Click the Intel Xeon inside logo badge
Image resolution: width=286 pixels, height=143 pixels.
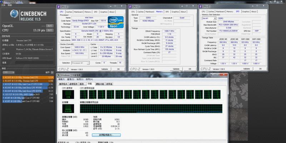point(115,22)
